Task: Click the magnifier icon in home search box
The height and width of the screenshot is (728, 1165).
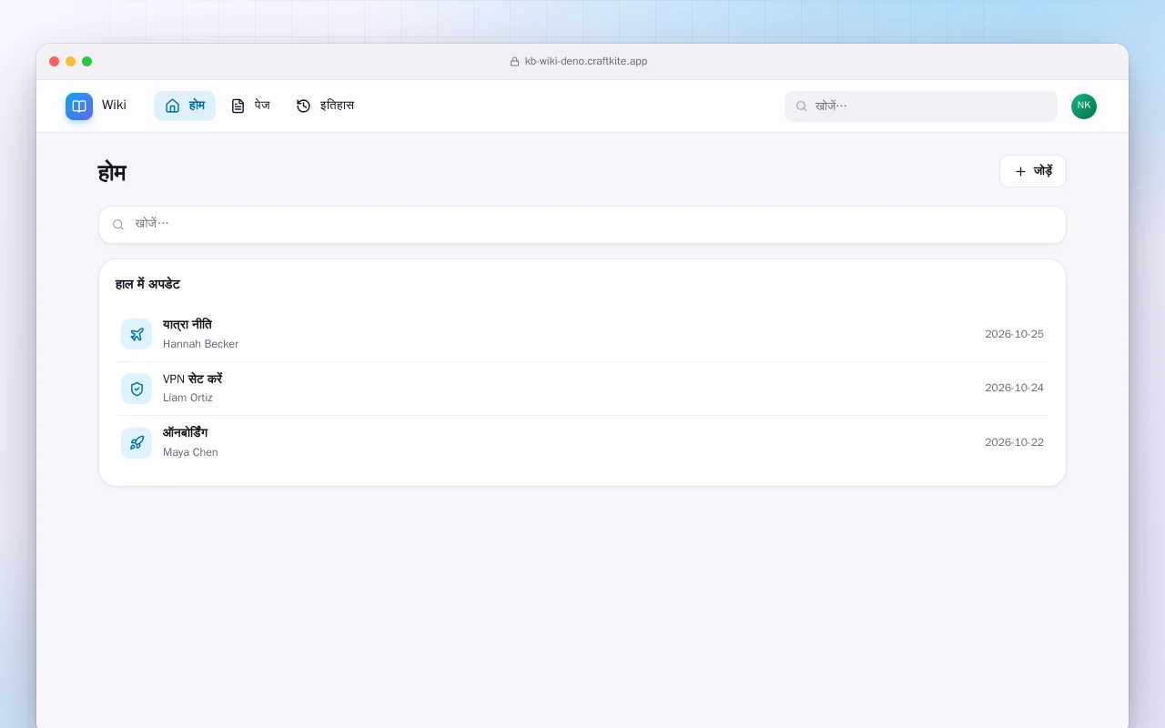Action: point(118,225)
